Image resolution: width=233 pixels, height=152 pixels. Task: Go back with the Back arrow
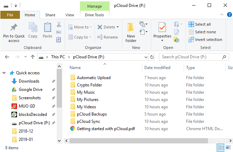click(7, 57)
